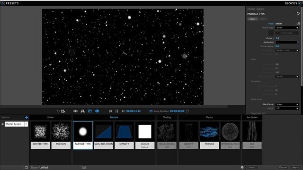This screenshot has height=170, width=303.
Task: Click the current timecode 00:00:16:23
Action: (134, 111)
